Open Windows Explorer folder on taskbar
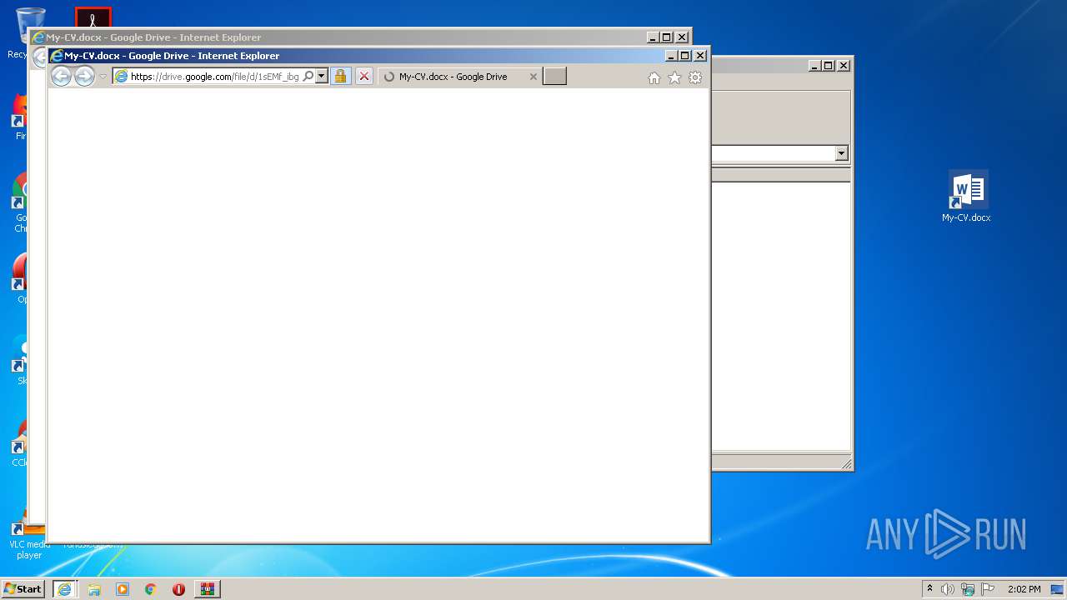This screenshot has height=600, width=1067. point(94,589)
